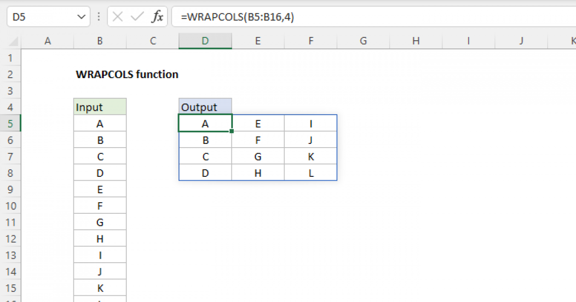The height and width of the screenshot is (302, 576).
Task: Select cell E6 containing letter F
Action: tap(258, 139)
